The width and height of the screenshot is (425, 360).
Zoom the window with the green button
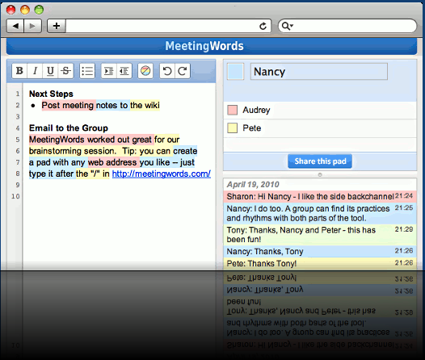coord(39,10)
